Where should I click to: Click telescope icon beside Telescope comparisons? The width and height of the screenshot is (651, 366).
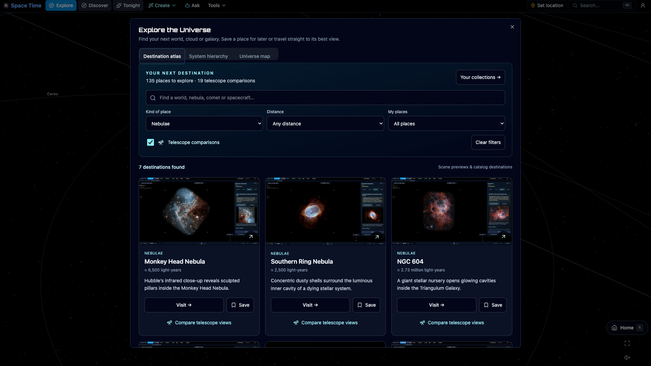(161, 143)
